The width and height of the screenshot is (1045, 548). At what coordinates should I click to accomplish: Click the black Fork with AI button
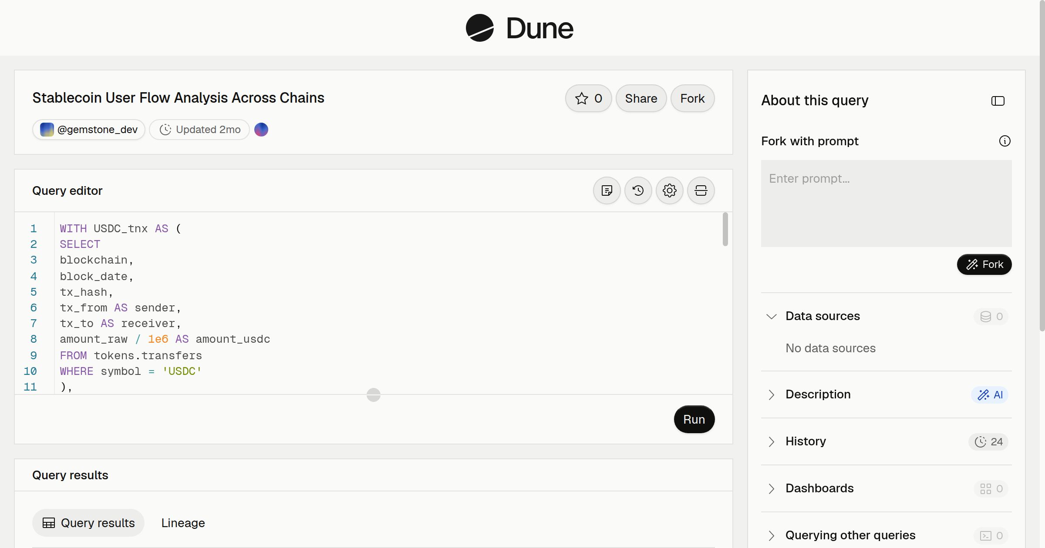pyautogui.click(x=984, y=264)
